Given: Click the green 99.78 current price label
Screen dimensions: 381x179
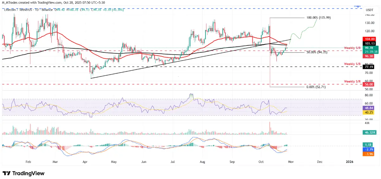Looking at the screenshot, I should [368, 48].
